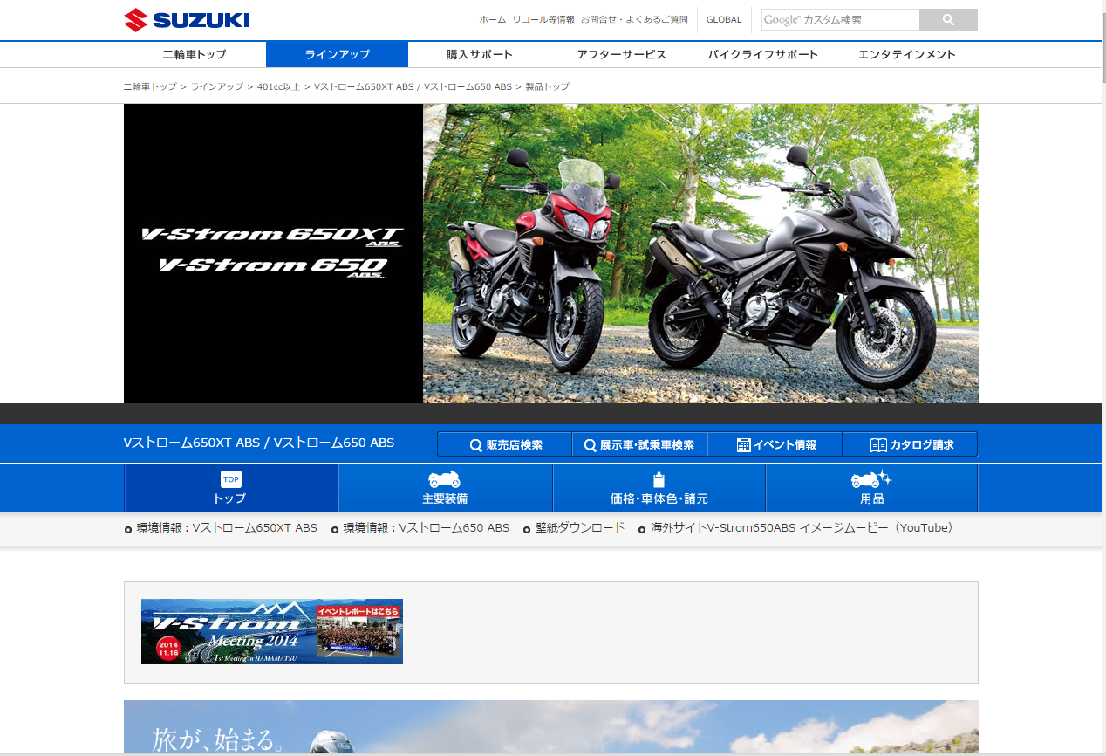This screenshot has height=756, width=1106.
Task: Open 環境情報:Vストローム650XT ABS link
Action: 227,528
